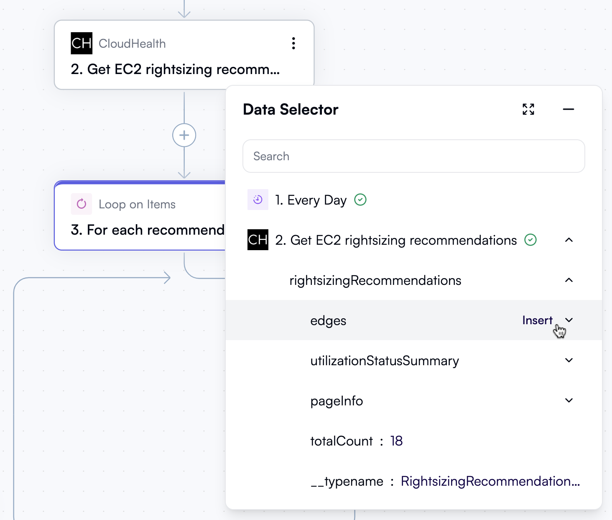Expand utilizationStatusSummary node
This screenshot has width=612, height=520.
point(569,360)
